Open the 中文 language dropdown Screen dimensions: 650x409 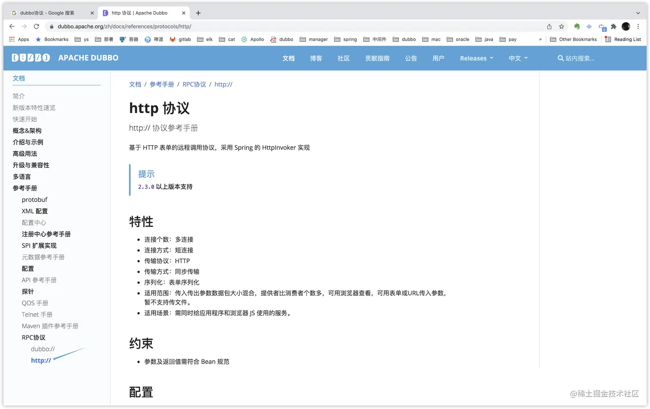[x=518, y=58]
